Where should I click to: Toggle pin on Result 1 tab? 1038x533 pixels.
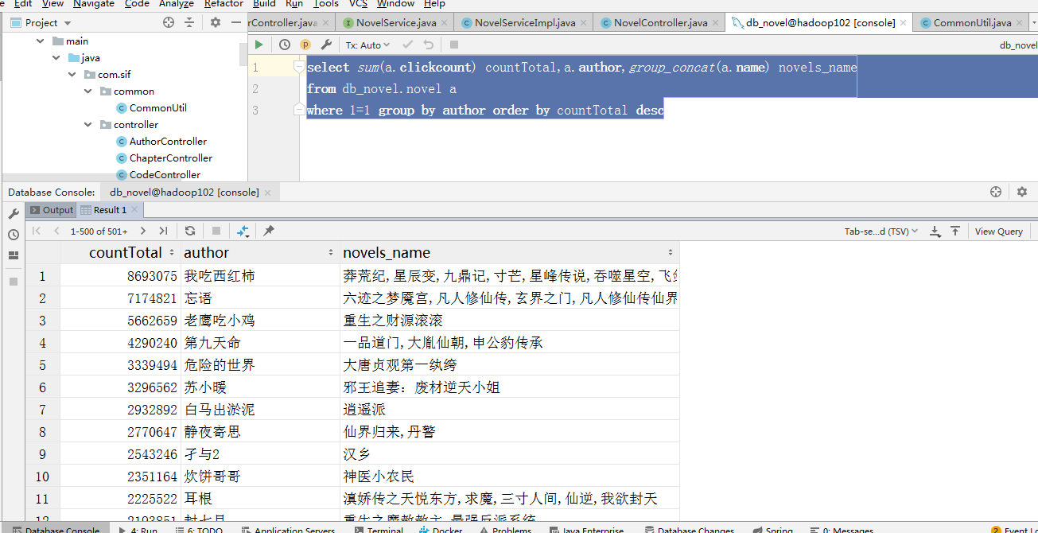tap(269, 231)
